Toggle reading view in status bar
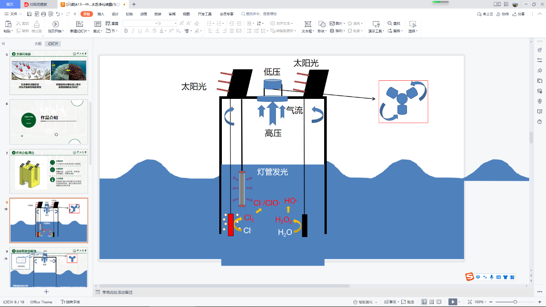546x307 pixels. pyautogui.click(x=439, y=302)
